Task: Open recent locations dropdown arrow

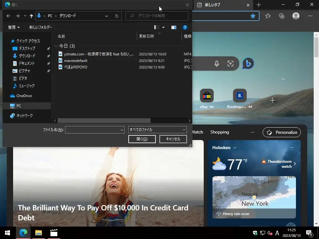Action: click(25, 16)
